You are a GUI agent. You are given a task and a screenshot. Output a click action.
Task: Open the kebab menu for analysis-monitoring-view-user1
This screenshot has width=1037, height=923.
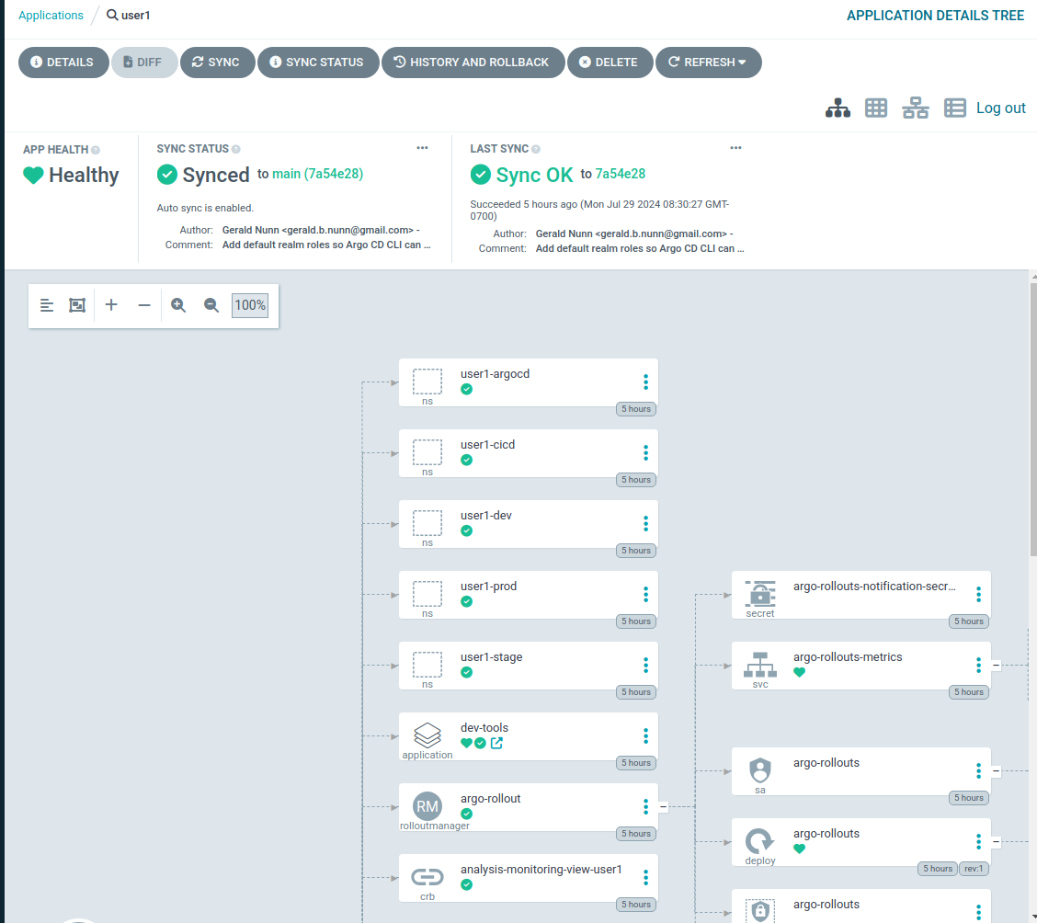point(645,877)
